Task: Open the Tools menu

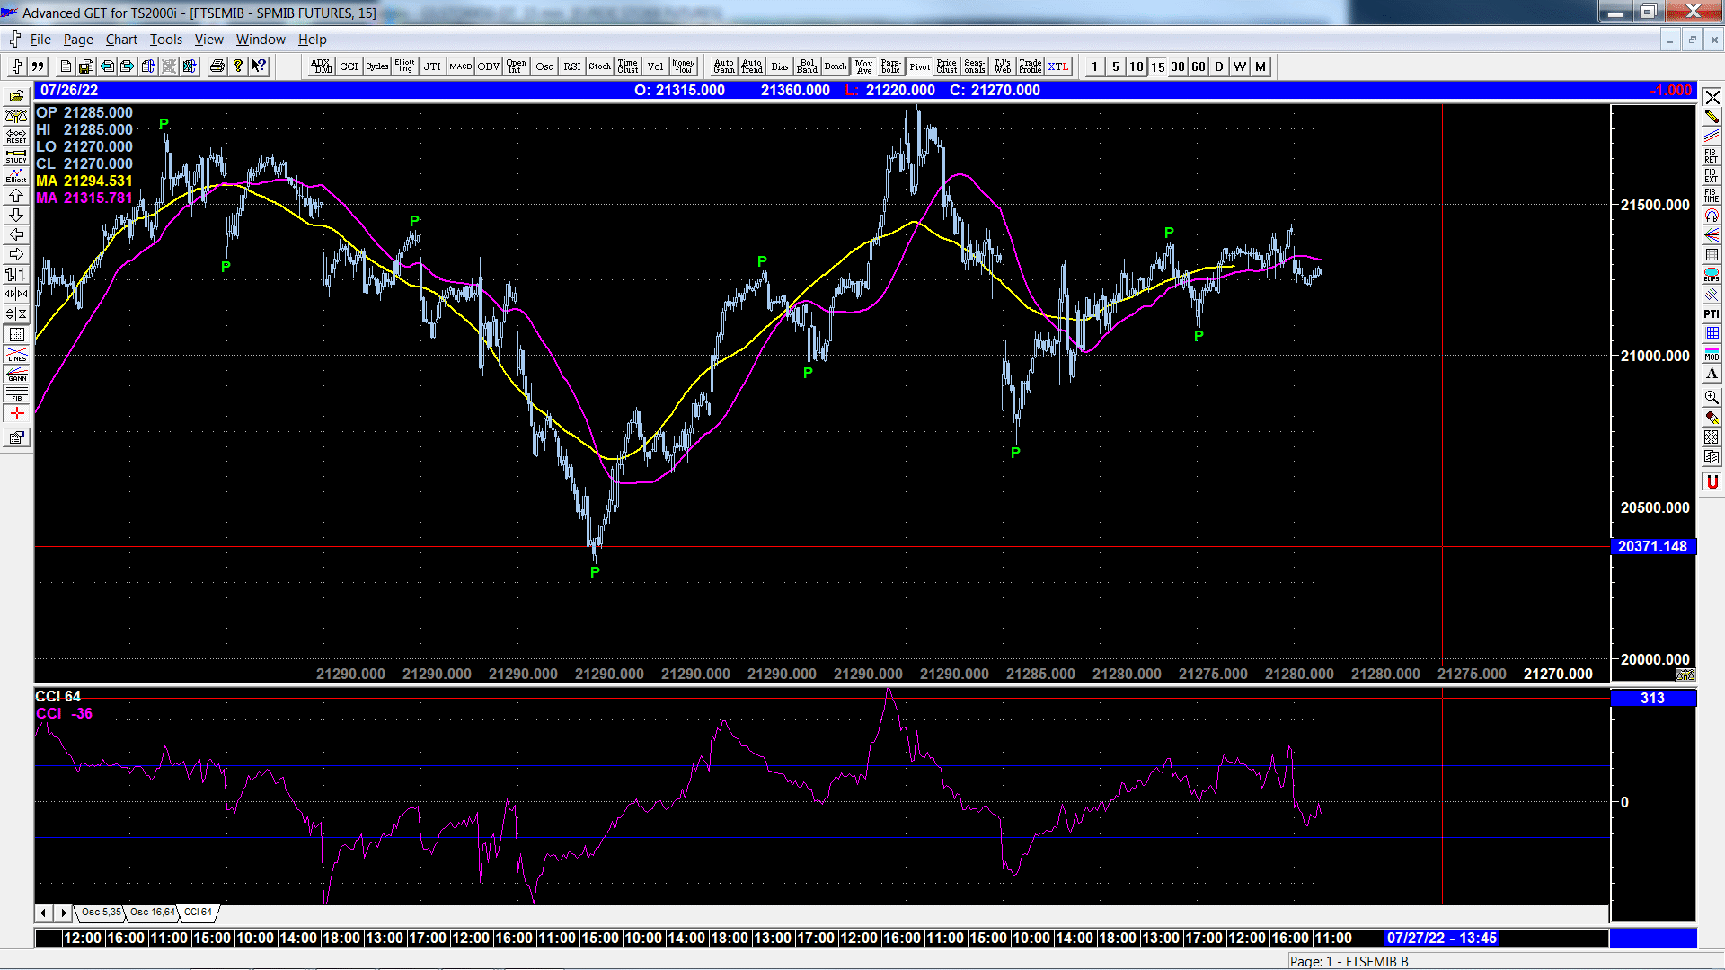Action: [165, 40]
